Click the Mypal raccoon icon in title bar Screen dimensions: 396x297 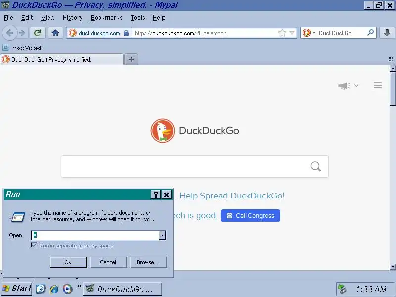[5, 4]
